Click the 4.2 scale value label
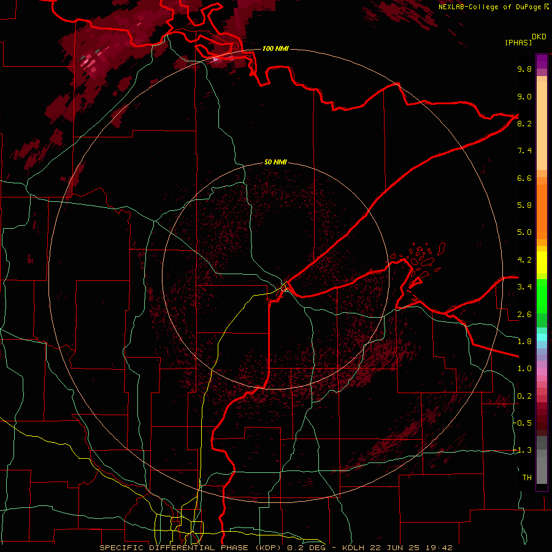552x552 pixels. (x=524, y=260)
